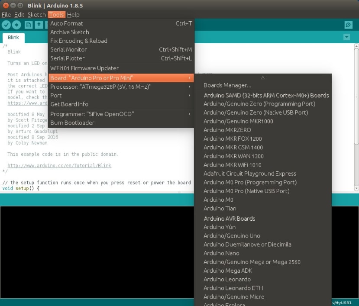Click the editor scrollbar down arrow
This screenshot has height=306, width=359.
(x=356, y=188)
